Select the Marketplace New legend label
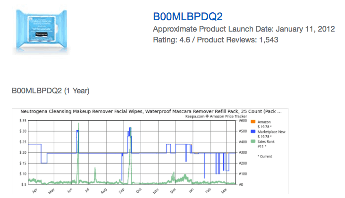This screenshot has width=345, height=198. tap(271, 132)
